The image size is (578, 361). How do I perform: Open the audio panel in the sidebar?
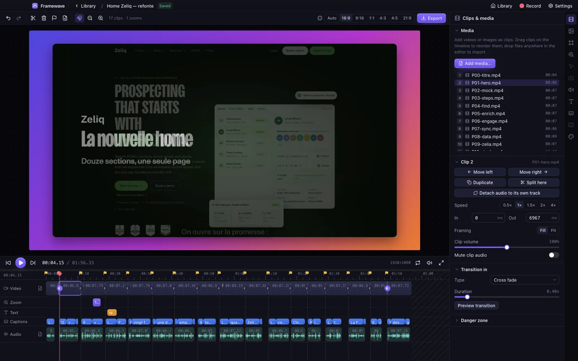click(x=571, y=90)
